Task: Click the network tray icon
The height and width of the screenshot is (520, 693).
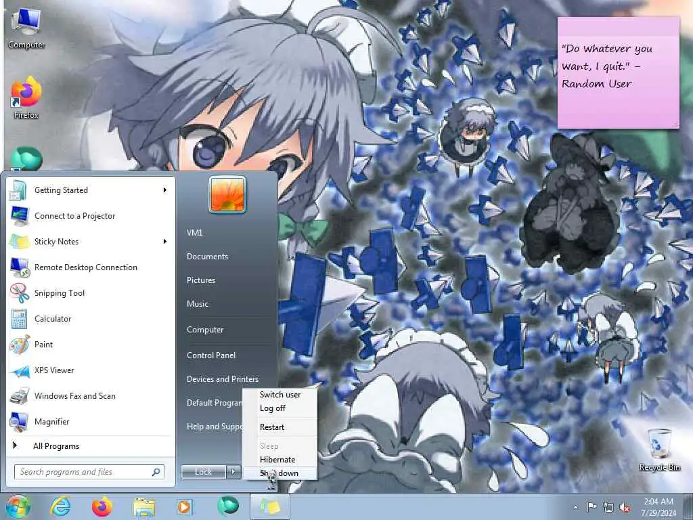Action: [x=608, y=507]
